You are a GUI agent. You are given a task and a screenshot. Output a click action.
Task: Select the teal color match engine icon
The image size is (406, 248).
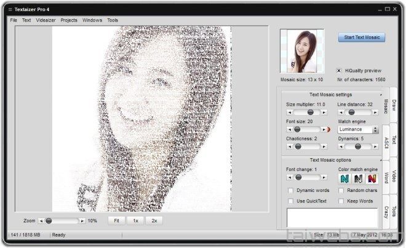[x=344, y=178]
